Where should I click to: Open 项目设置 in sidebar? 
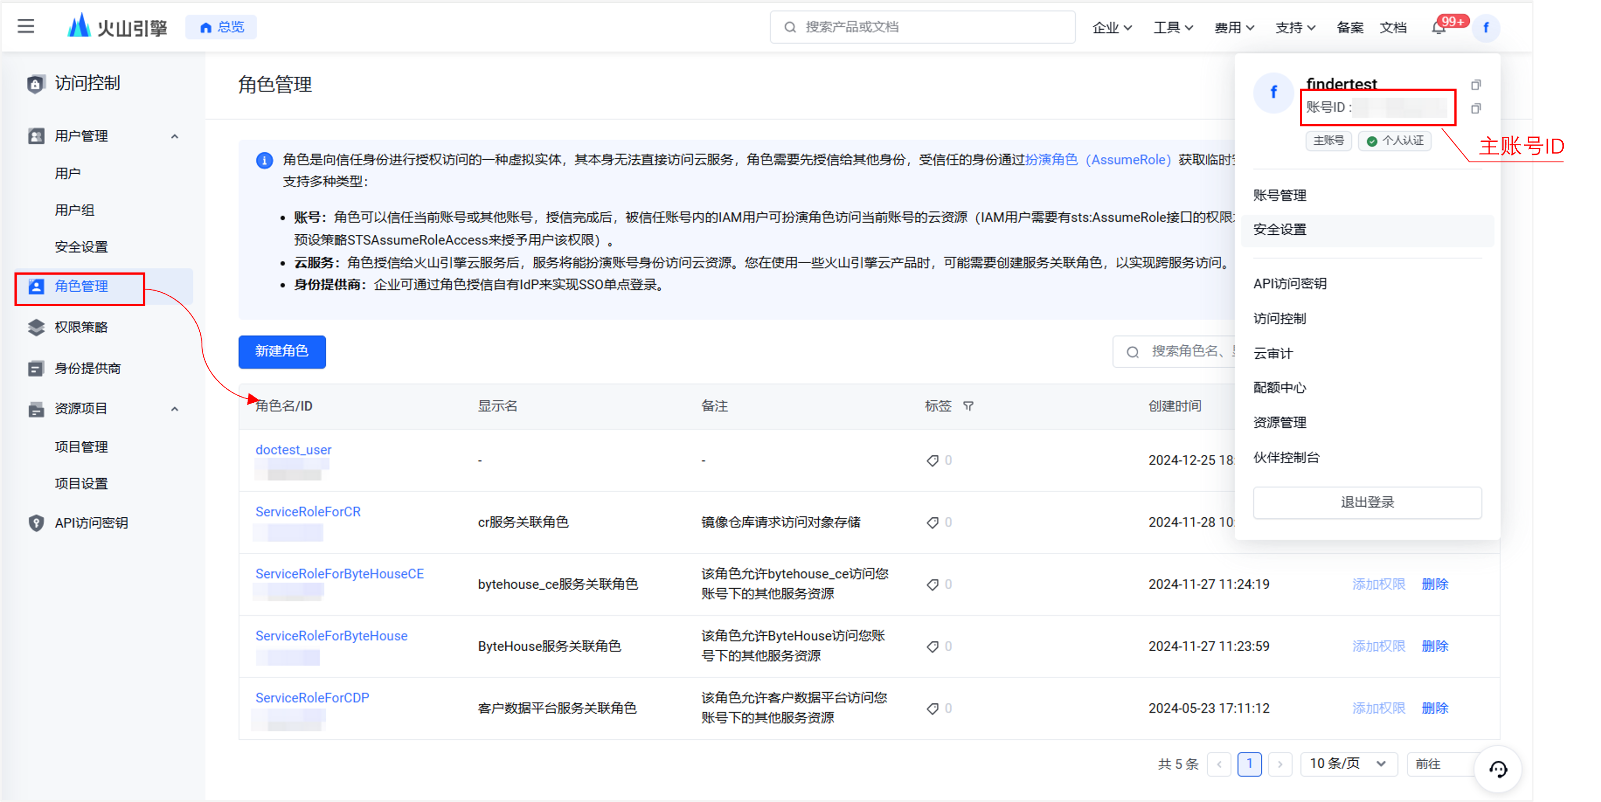click(x=81, y=483)
